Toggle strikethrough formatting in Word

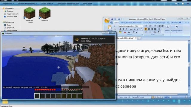[x=131, y=29]
